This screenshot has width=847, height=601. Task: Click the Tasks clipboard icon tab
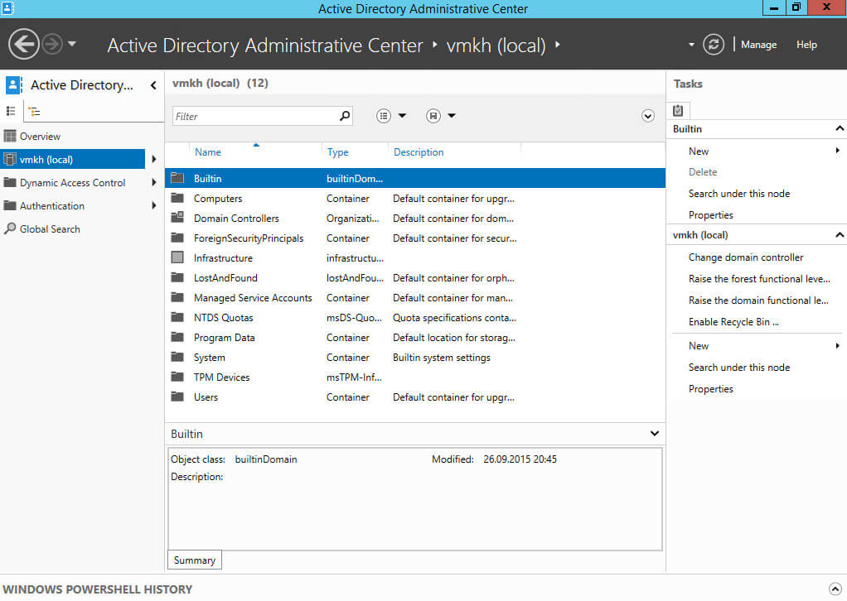pyautogui.click(x=678, y=111)
